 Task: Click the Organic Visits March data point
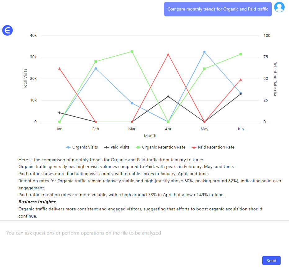tap(132, 103)
